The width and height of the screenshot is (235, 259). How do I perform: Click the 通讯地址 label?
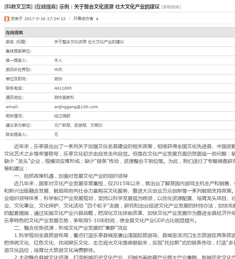pos(15,97)
